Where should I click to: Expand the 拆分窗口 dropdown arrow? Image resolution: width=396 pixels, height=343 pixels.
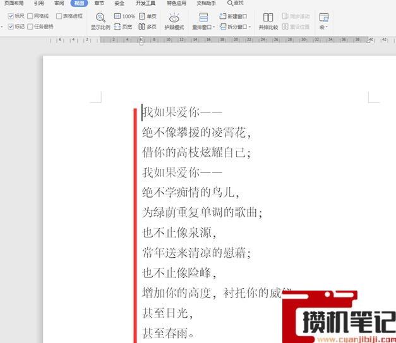click(249, 27)
